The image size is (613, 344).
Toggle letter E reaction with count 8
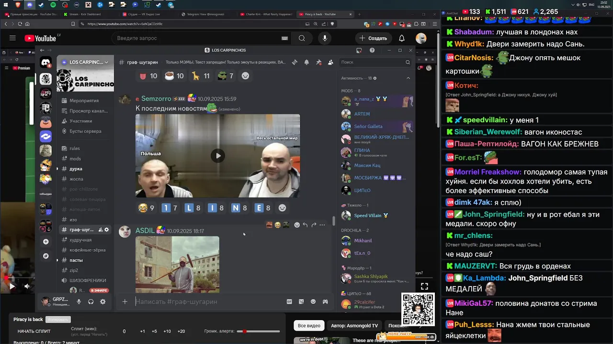263,208
